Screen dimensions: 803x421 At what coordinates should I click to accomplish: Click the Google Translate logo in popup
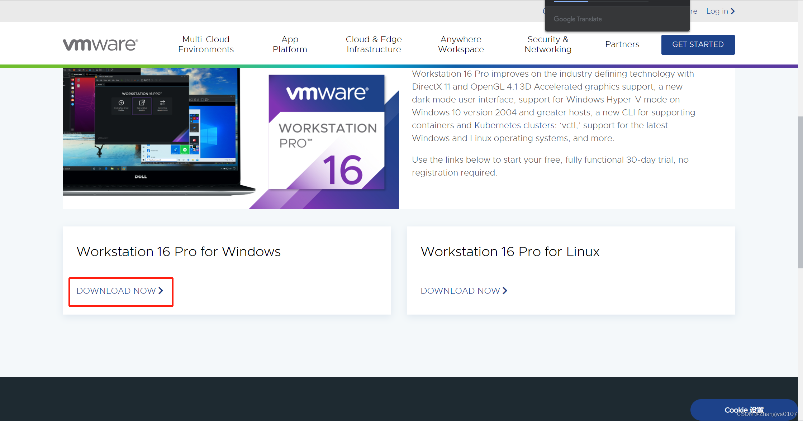point(578,19)
